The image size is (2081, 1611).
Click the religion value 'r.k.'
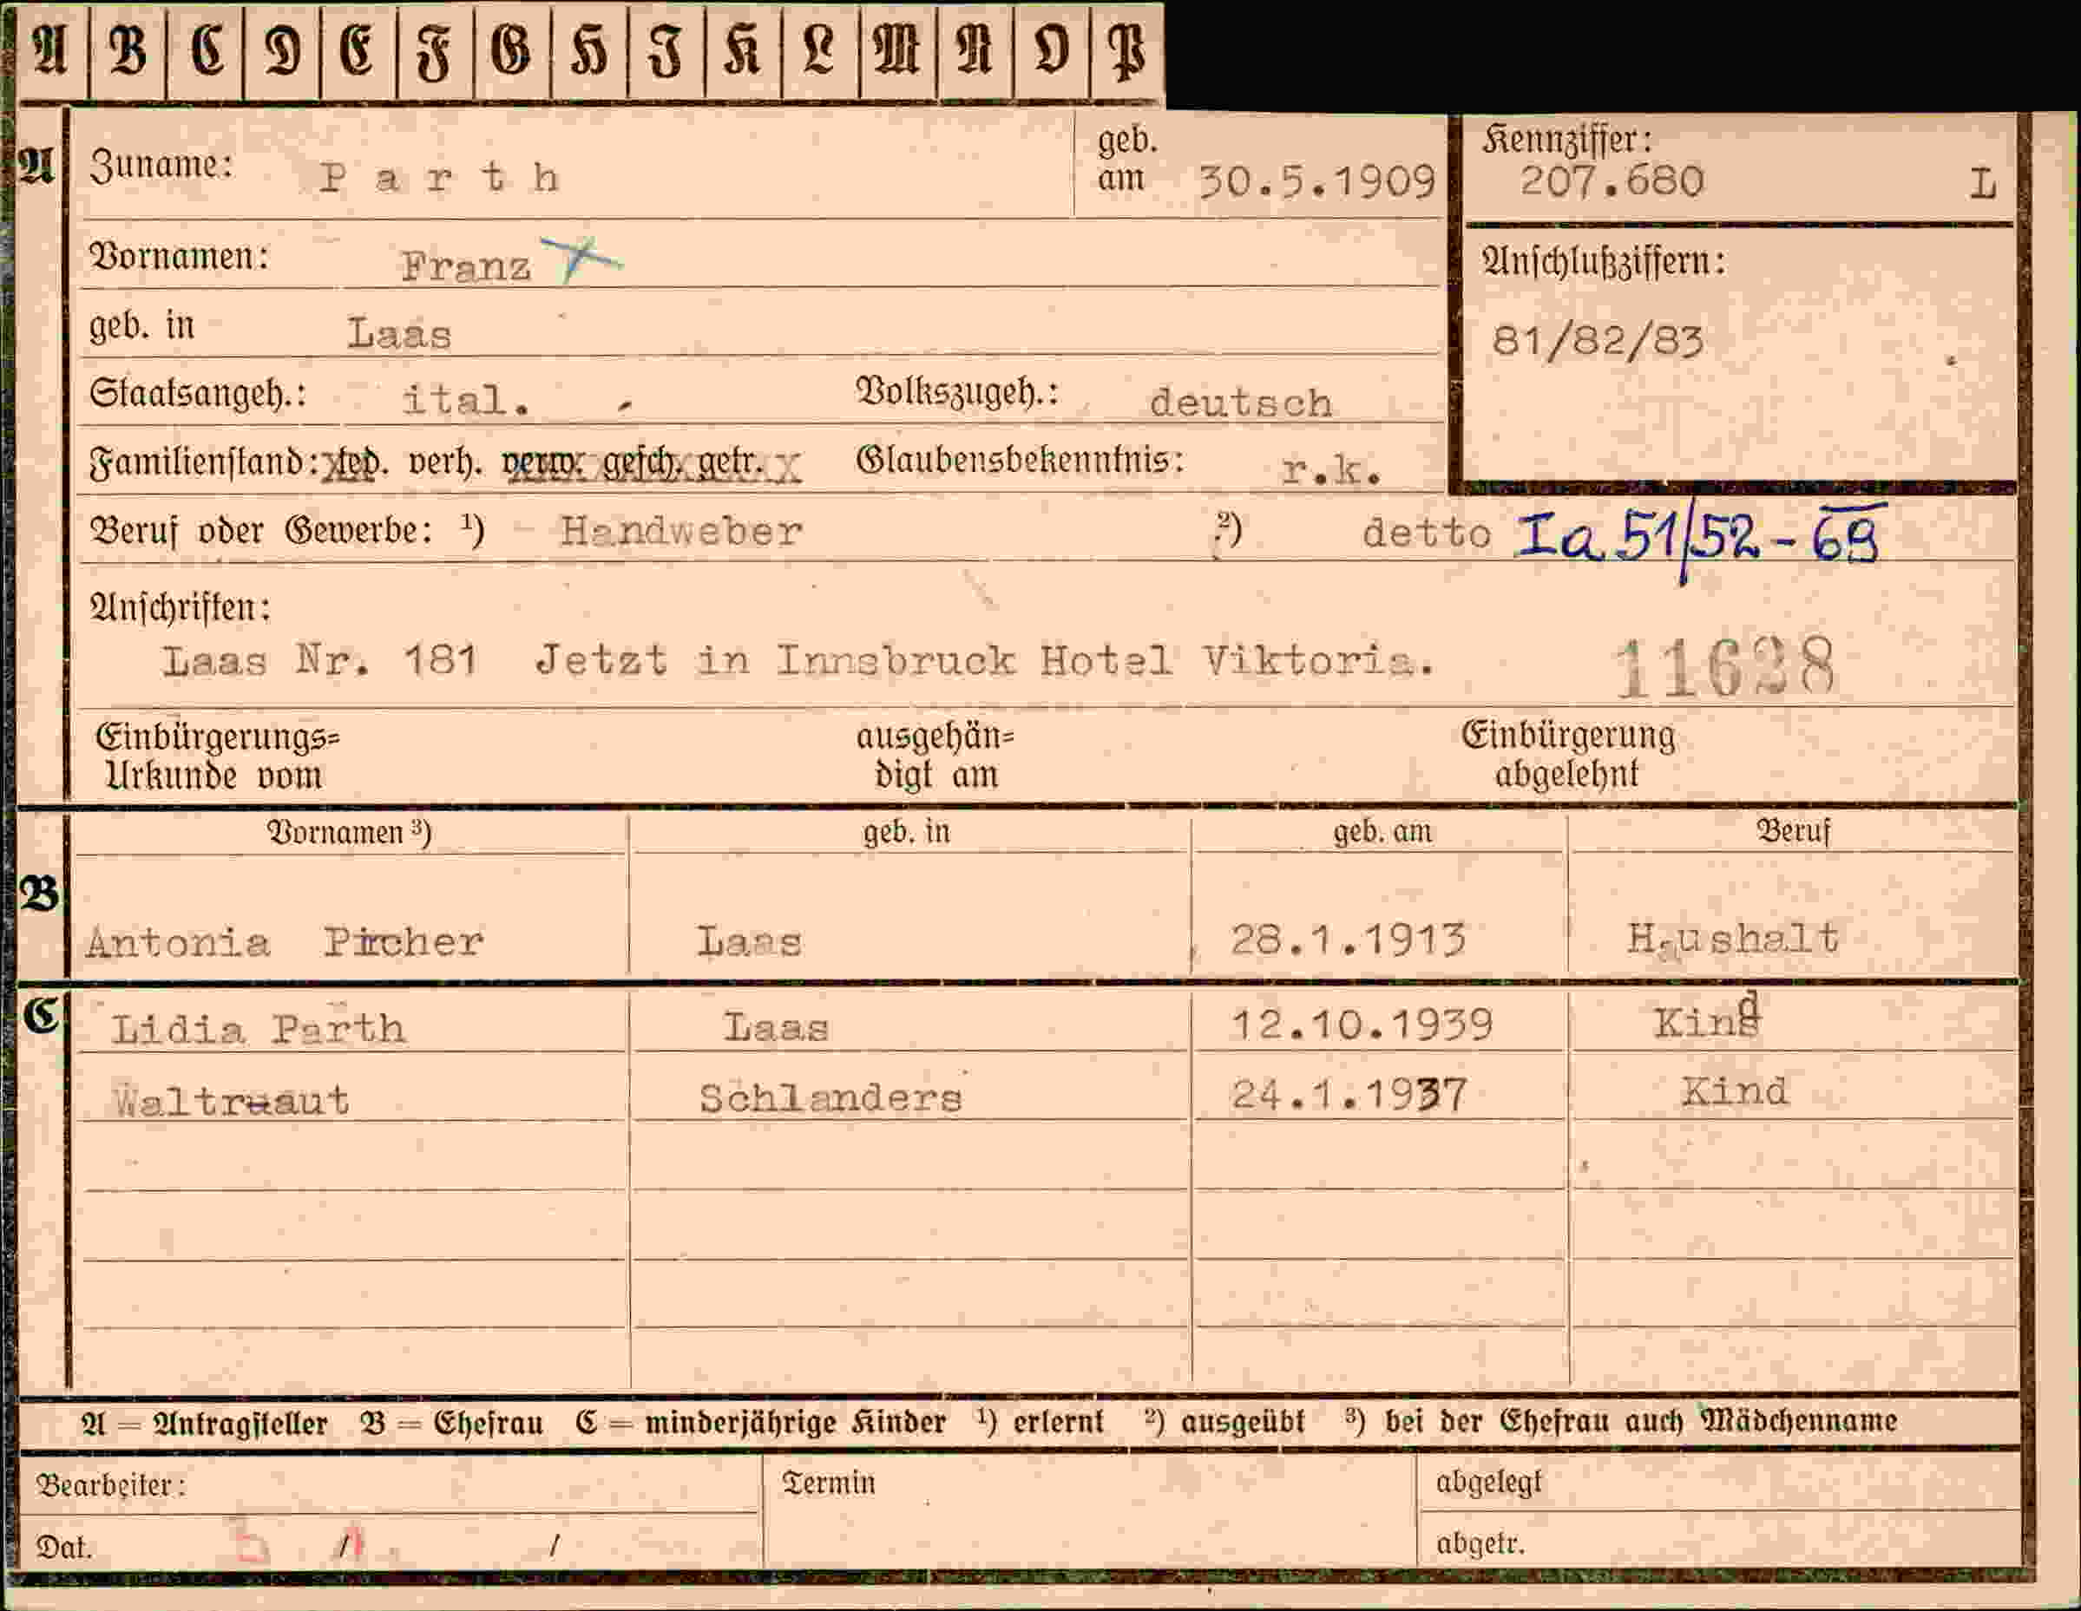1331,468
